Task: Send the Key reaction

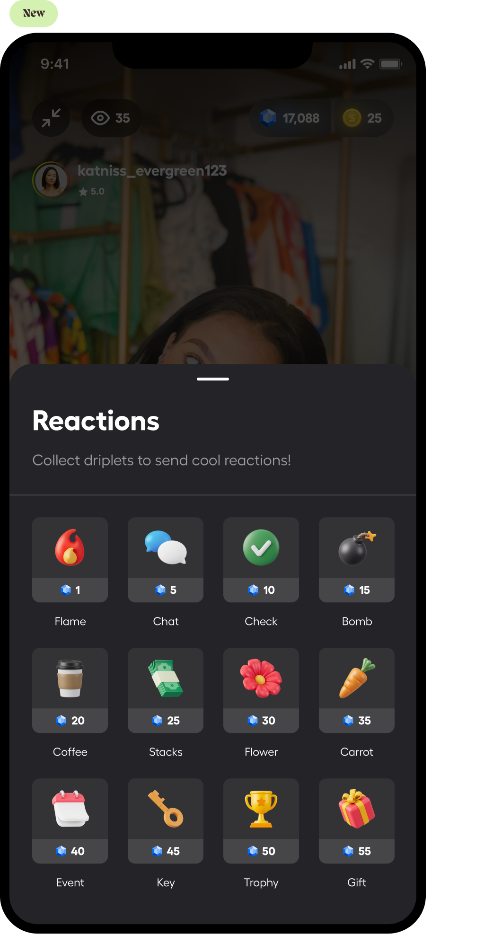Action: coord(166,820)
